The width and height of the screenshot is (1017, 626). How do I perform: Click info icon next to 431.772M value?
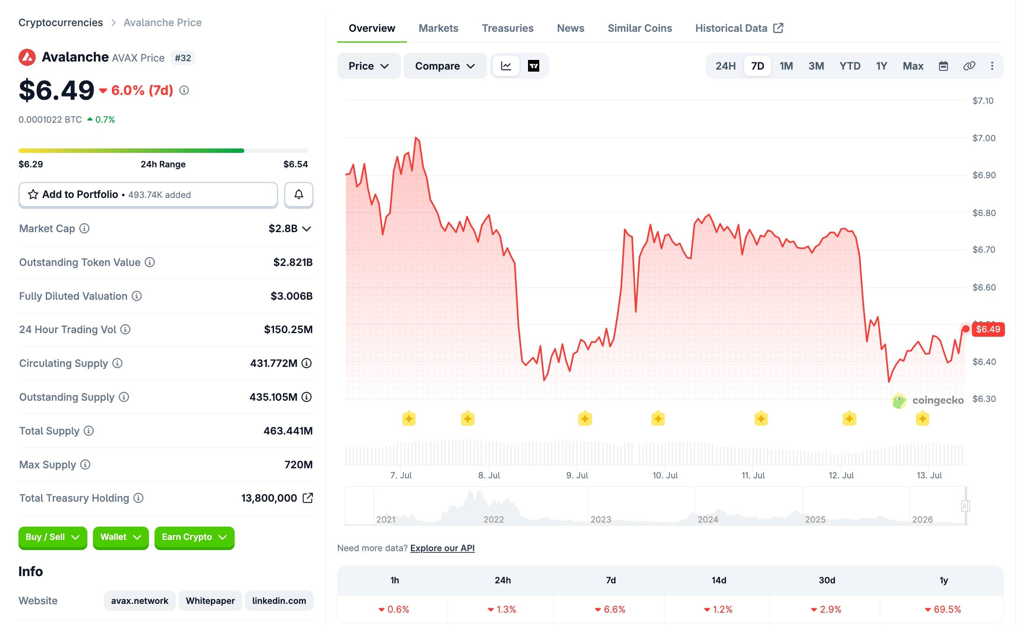(x=307, y=364)
